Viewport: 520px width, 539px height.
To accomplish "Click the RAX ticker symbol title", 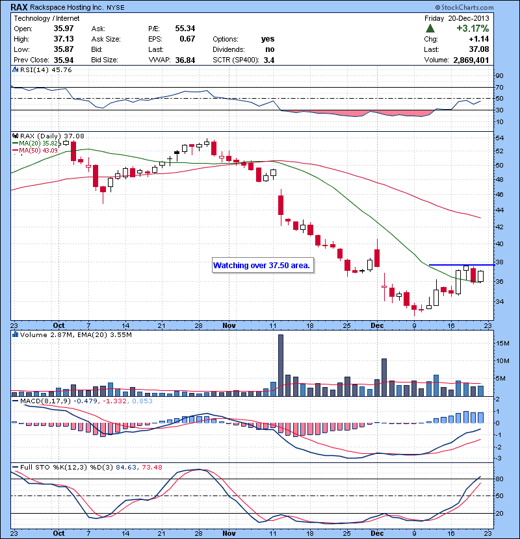I will click(x=19, y=7).
